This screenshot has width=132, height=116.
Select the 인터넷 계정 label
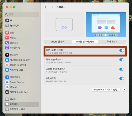coord(15,77)
